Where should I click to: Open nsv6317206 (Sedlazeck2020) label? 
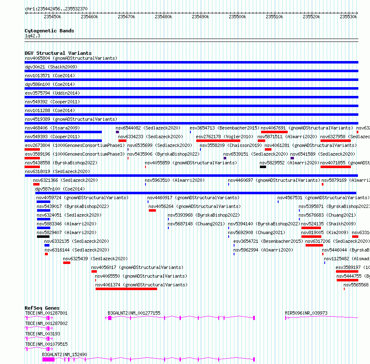338,241
